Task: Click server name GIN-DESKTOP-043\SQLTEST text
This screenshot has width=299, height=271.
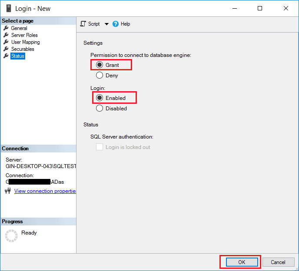Action: pyautogui.click(x=41, y=166)
